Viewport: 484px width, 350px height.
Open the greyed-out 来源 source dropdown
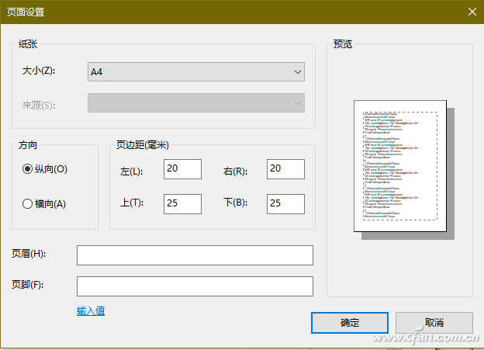point(196,103)
